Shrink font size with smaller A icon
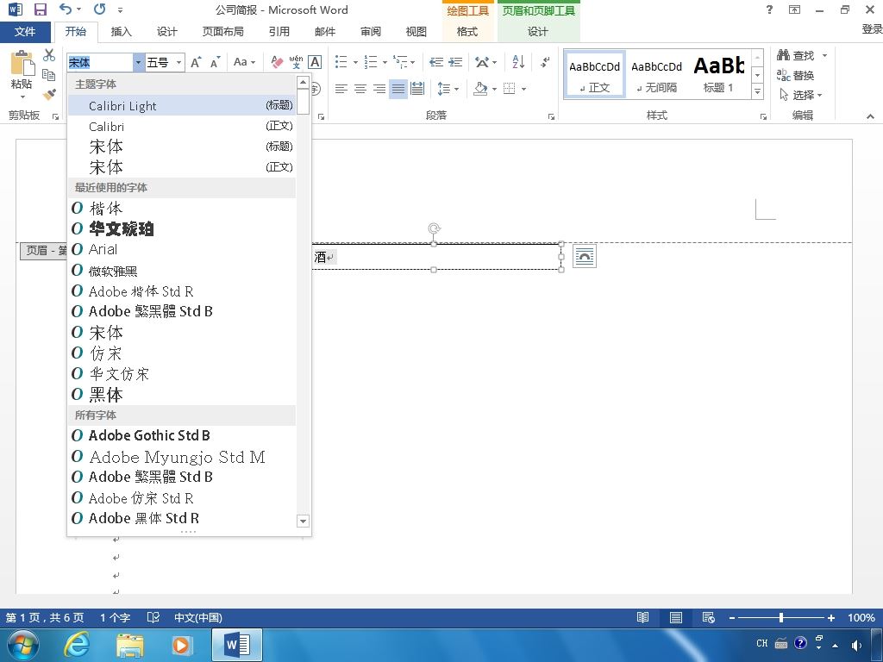 [215, 62]
